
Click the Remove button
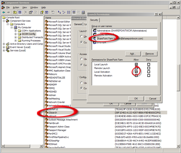click(x=150, y=54)
